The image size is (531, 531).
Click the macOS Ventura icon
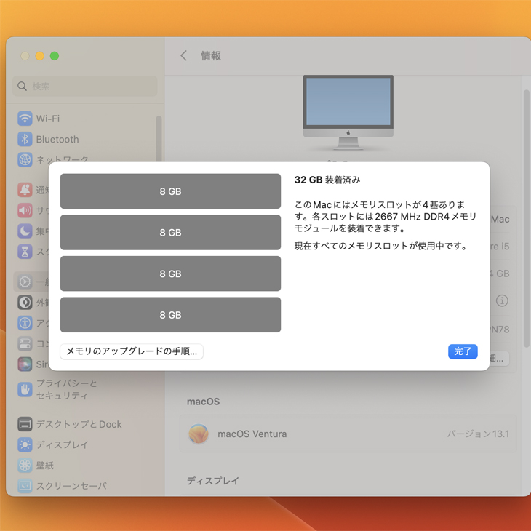point(199,434)
